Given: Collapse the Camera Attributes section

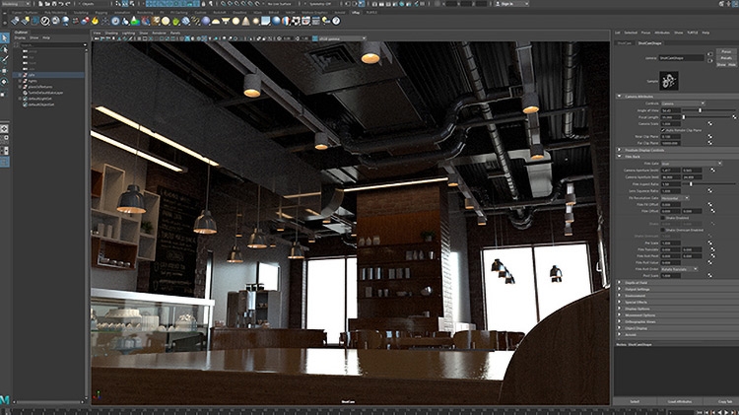Looking at the screenshot, I should click(620, 97).
